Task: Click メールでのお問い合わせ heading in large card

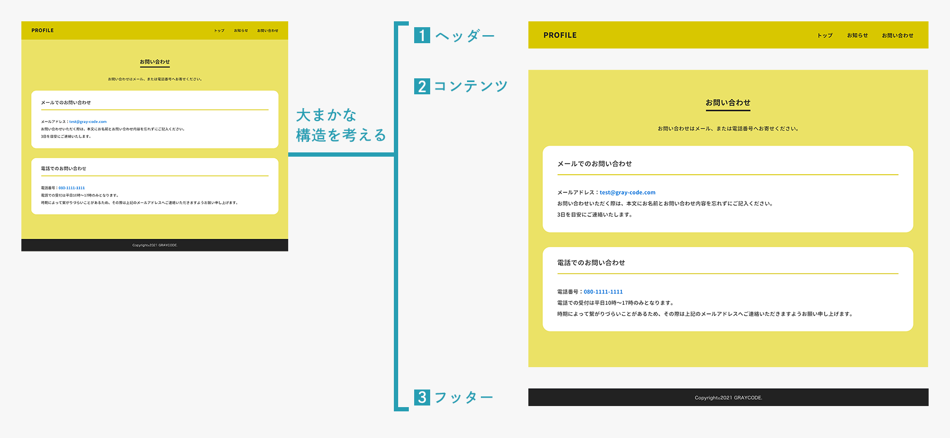Action: pyautogui.click(x=595, y=164)
